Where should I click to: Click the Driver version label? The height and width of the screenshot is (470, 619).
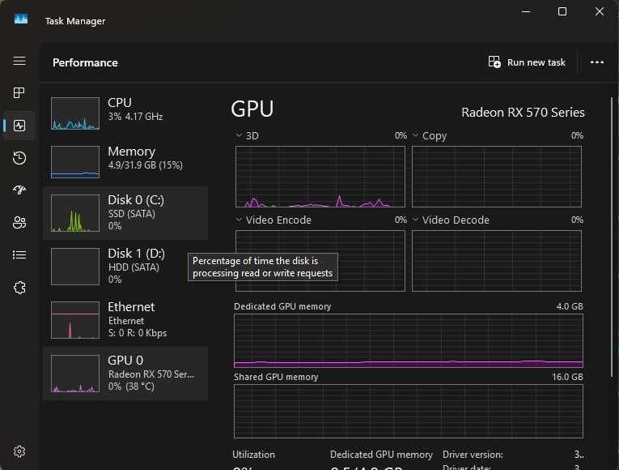[x=473, y=455]
